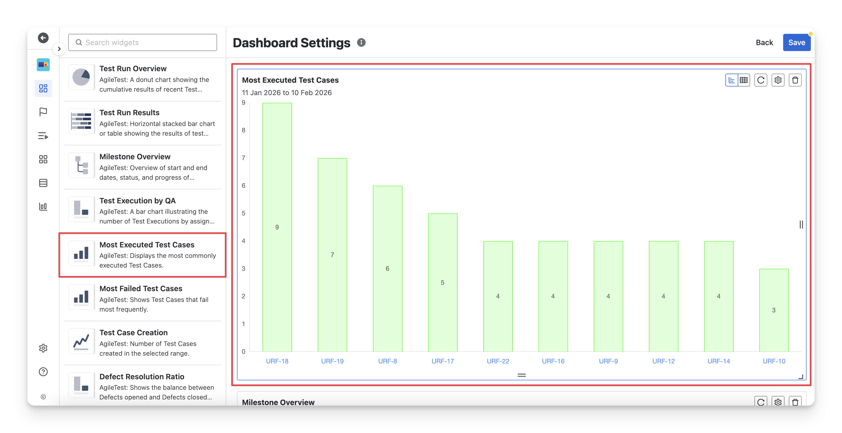
Task: Switch widget to table view
Action: [744, 80]
